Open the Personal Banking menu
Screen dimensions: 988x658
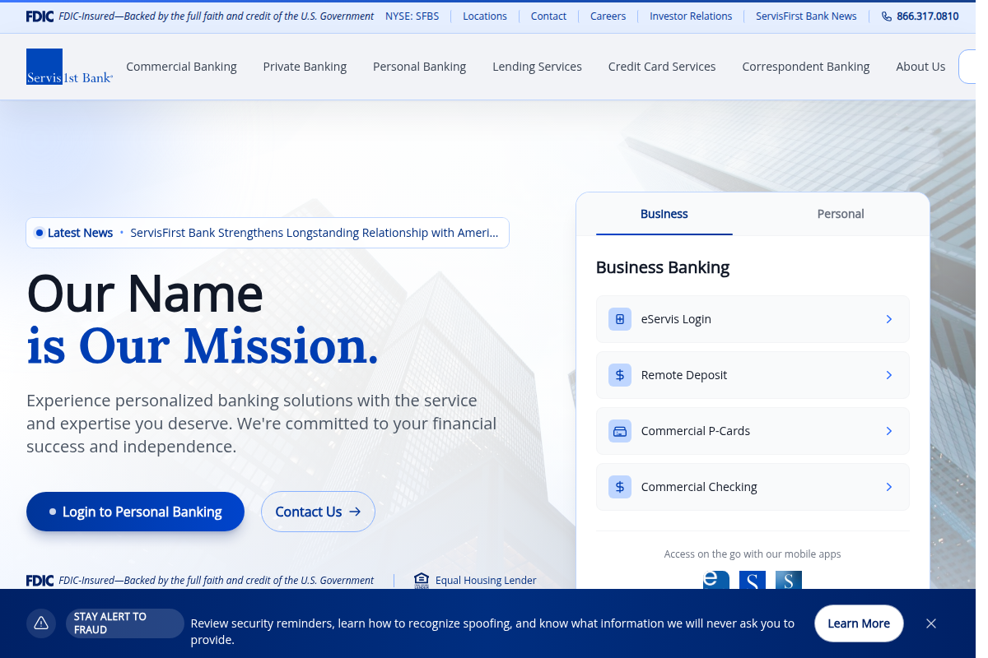pos(419,67)
